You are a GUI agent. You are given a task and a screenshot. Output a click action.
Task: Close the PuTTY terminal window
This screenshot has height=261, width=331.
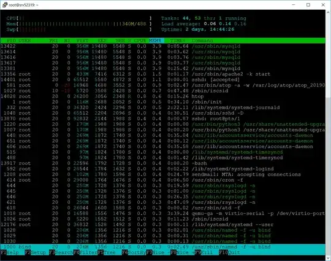[x=323, y=5]
